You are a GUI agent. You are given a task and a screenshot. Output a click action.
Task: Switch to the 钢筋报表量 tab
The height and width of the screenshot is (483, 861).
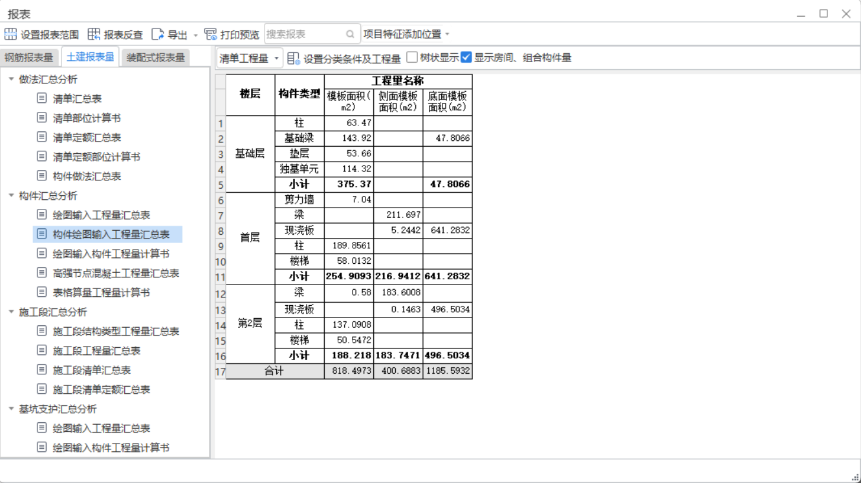[x=29, y=58]
